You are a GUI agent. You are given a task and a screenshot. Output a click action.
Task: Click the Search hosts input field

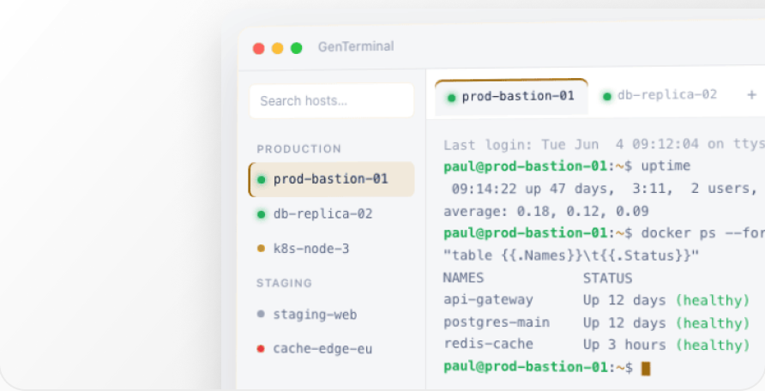(331, 101)
